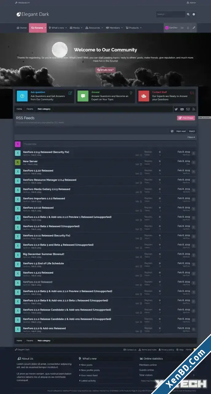
Task: Expand the Resources menu arrow
Action: coord(103,28)
